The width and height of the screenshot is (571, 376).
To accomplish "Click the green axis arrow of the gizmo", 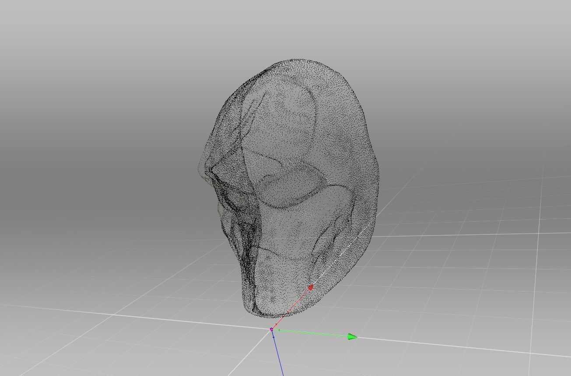I will point(353,337).
